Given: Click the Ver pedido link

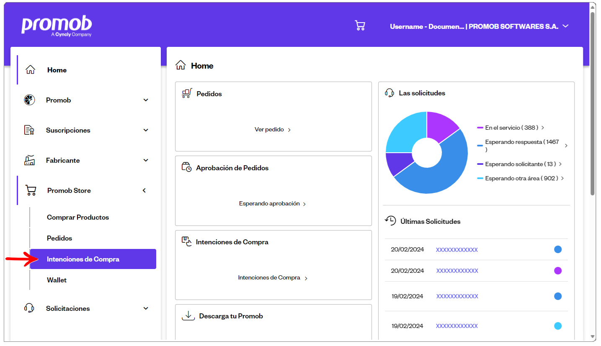Looking at the screenshot, I should click(x=273, y=130).
